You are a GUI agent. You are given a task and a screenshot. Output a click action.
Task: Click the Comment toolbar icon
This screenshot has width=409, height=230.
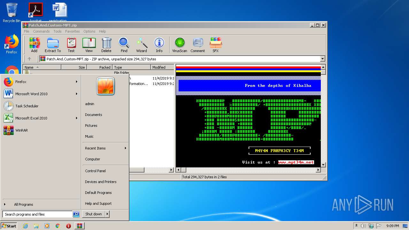(x=198, y=45)
